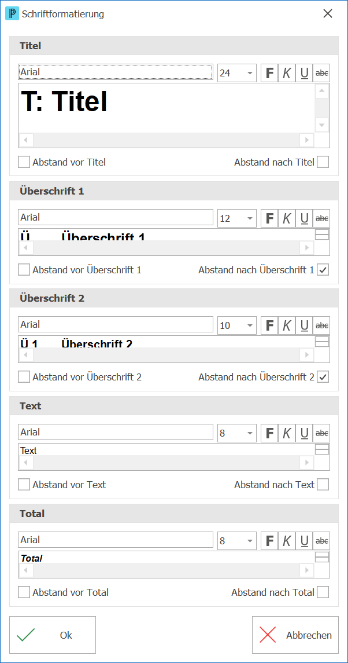Toggle underline (U) for Überschrift 1
348x663 pixels.
pyautogui.click(x=304, y=219)
